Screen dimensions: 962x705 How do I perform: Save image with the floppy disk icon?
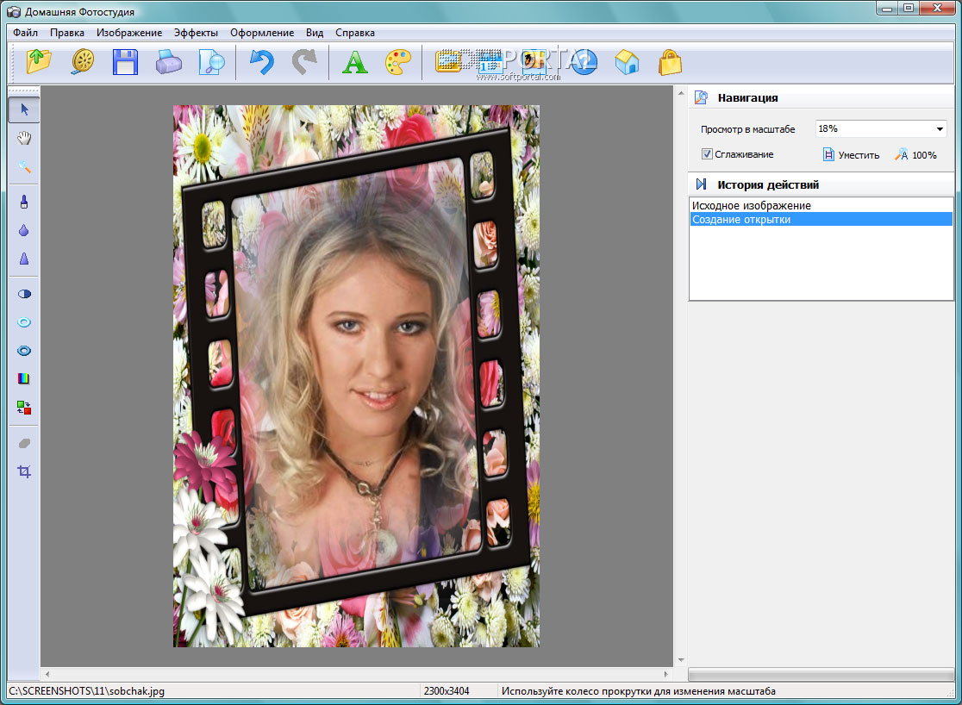(x=126, y=62)
